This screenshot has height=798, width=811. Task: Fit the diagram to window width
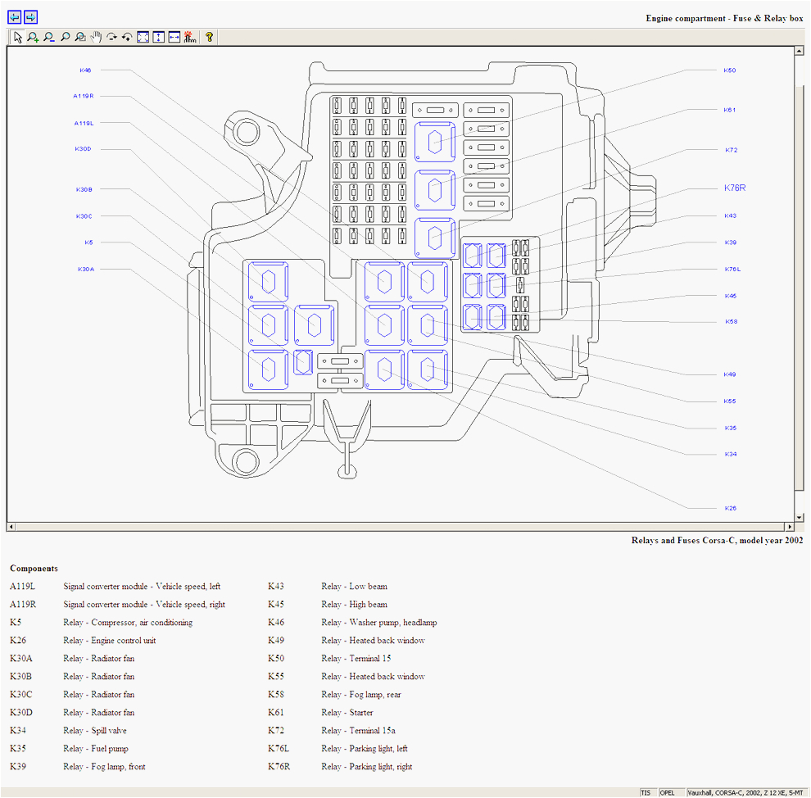[x=174, y=37]
